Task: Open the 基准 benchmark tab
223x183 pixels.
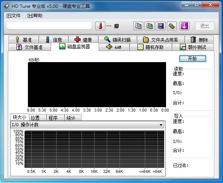Action: 23,40
